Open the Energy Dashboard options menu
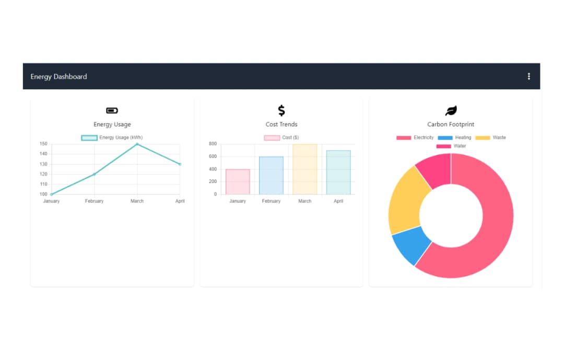Screen dimensions: 564x352 click(x=528, y=76)
